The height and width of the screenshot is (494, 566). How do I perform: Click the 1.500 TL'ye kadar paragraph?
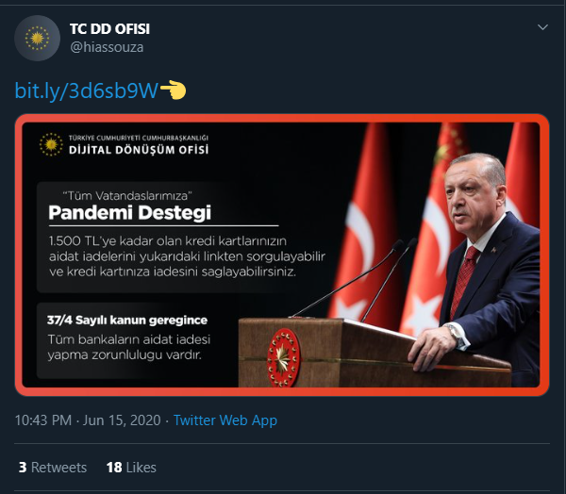187,256
